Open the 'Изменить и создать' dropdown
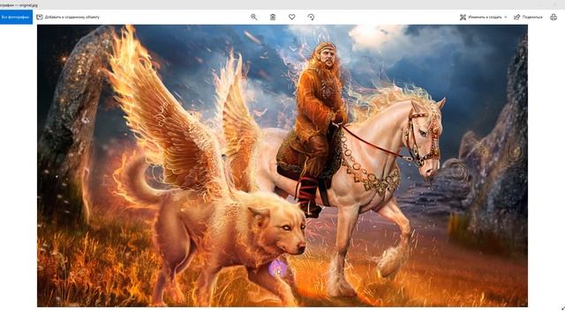Viewport: 565px width, 317px height. pyautogui.click(x=483, y=17)
